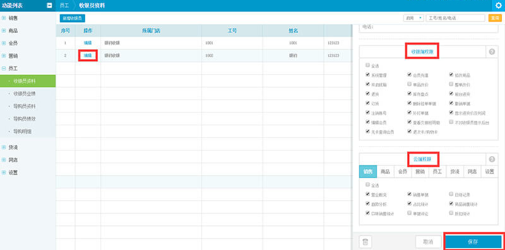Click the orange 查询 search button
This screenshot has width=505, height=250.
coord(496,18)
